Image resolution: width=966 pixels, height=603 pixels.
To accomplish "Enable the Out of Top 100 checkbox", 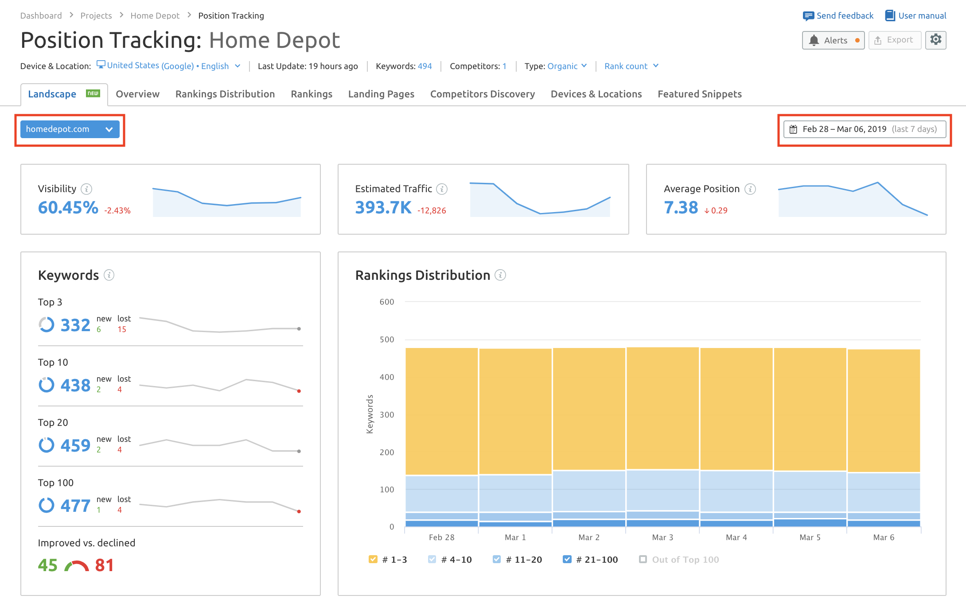I will [643, 559].
